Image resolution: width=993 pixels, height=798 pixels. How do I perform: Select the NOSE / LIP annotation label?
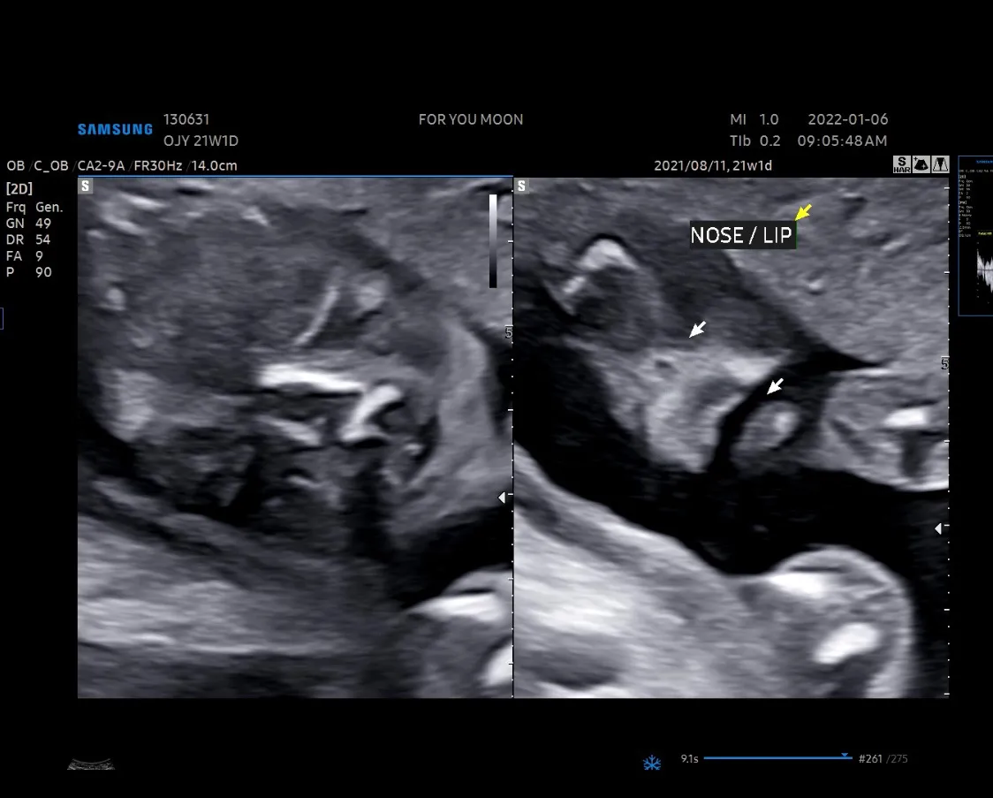coord(742,235)
